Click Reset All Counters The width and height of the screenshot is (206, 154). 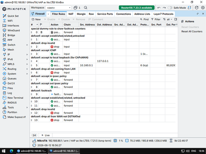pyautogui.click(x=192, y=31)
